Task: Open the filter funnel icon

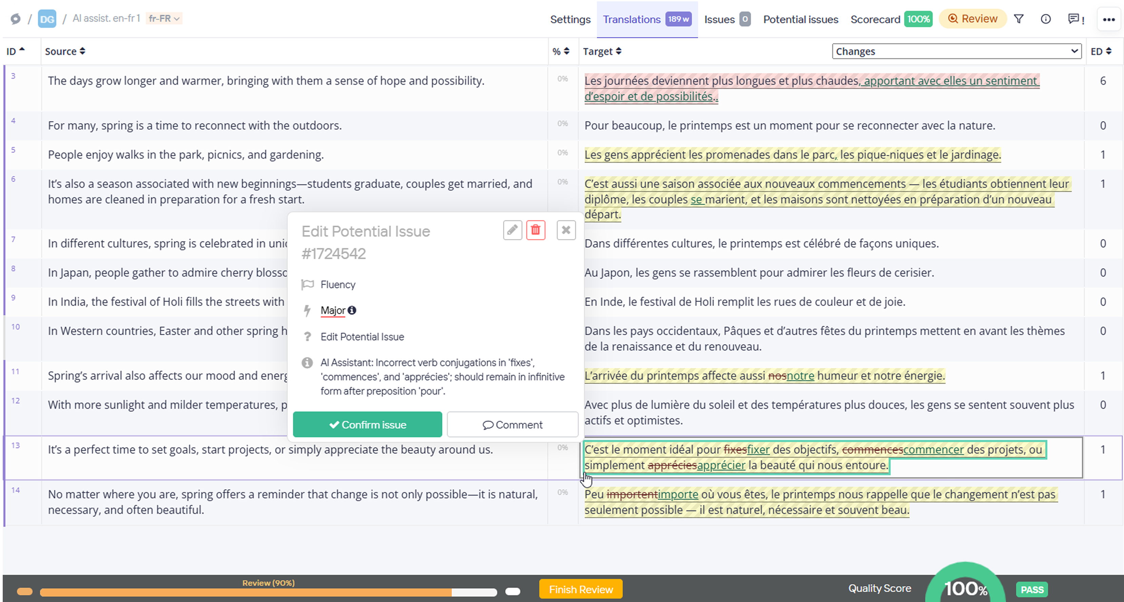Action: [1019, 19]
